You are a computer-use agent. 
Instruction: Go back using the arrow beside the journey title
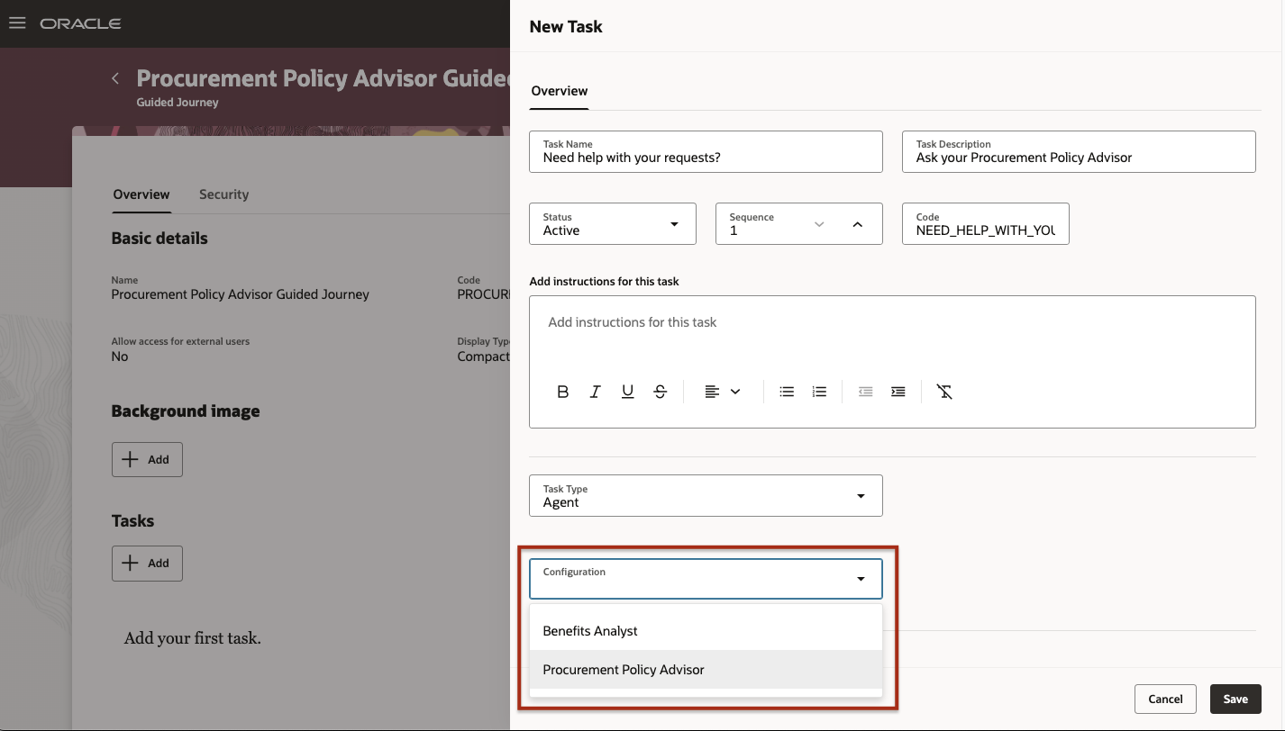click(115, 79)
